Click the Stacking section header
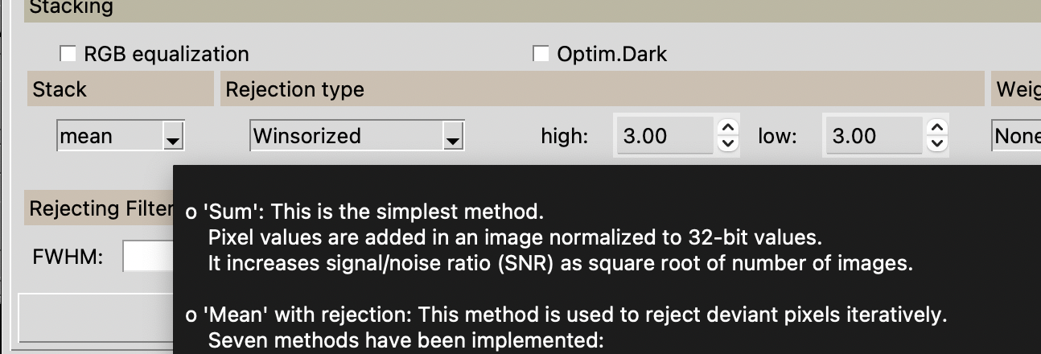 (71, 8)
